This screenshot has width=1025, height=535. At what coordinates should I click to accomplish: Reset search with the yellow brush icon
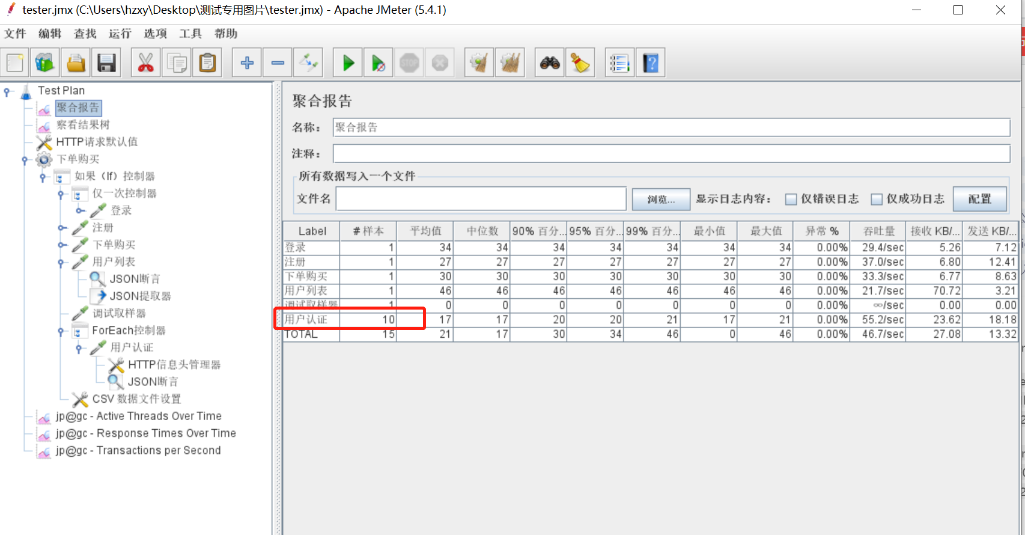pos(580,63)
